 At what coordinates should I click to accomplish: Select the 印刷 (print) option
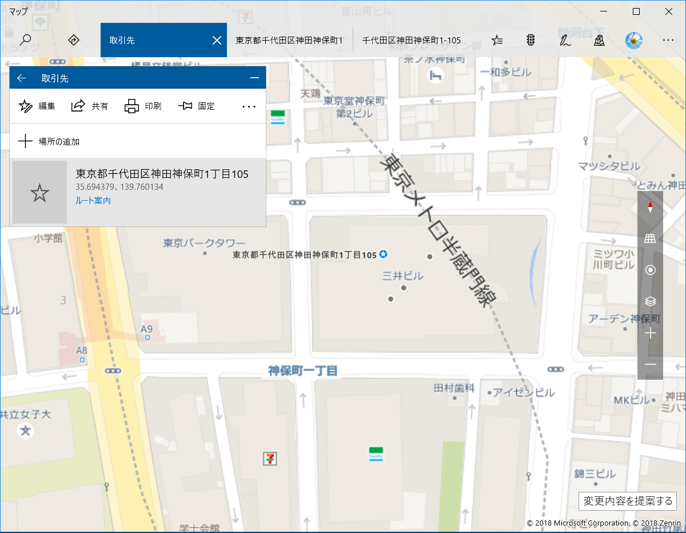(143, 106)
